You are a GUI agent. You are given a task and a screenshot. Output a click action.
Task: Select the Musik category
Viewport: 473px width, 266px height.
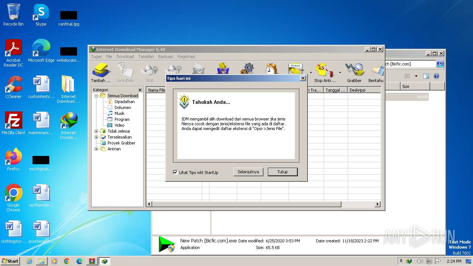pyautogui.click(x=119, y=113)
